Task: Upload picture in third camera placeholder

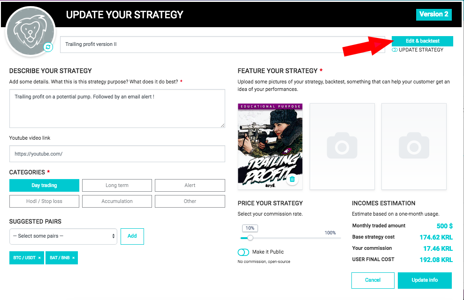Action: coord(414,146)
